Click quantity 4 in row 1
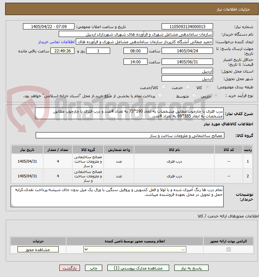The width and height of the screenshot is (259, 277). (58, 161)
